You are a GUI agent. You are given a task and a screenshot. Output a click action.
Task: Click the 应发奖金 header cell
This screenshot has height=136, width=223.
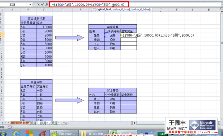point(128,31)
